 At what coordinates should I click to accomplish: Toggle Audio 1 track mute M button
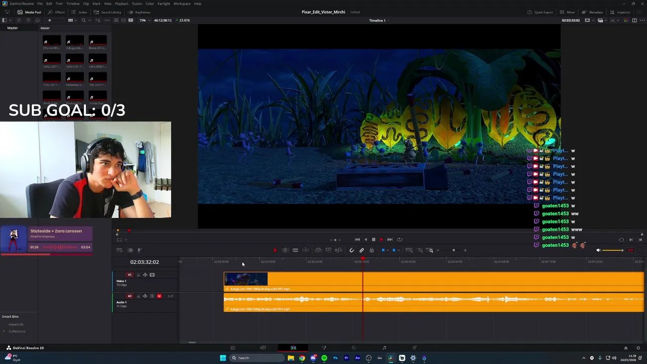point(159,296)
